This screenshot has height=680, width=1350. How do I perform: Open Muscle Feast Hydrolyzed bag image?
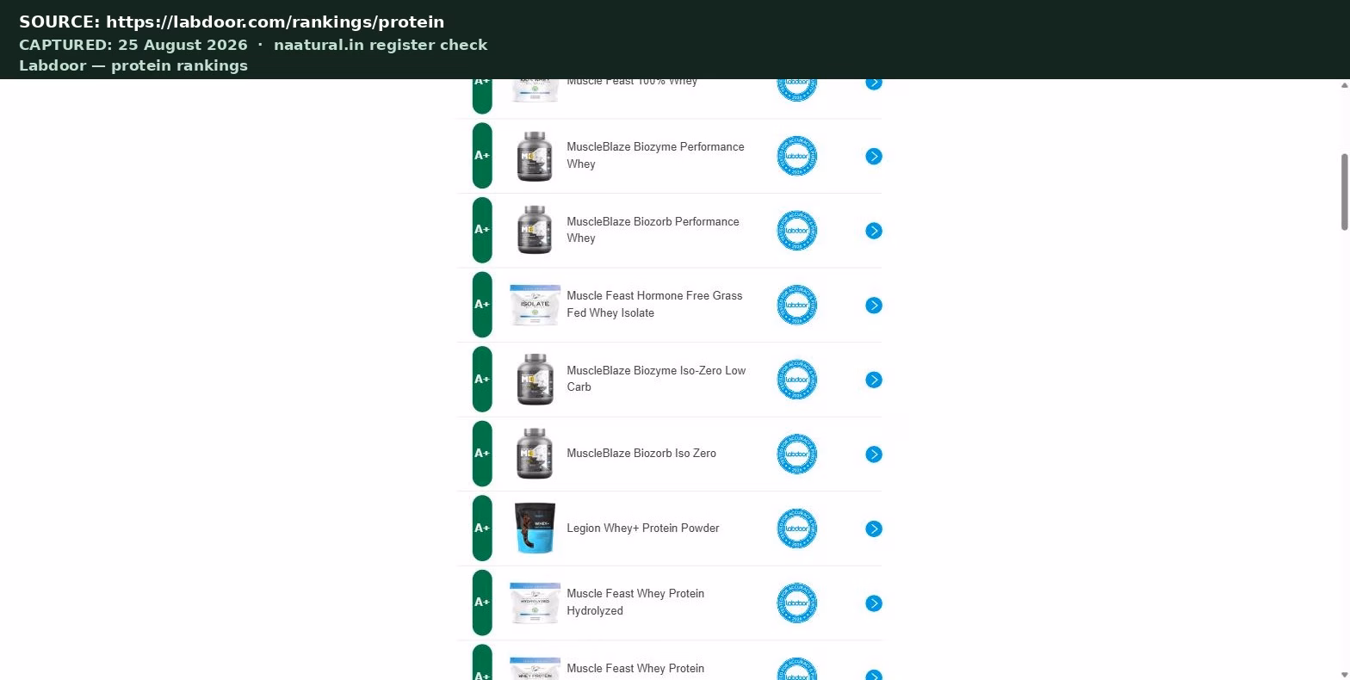[535, 603]
